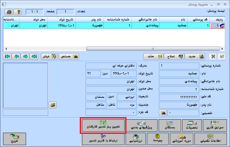Click the empty personnel photo box
This screenshot has height=147, width=230.
(25, 86)
